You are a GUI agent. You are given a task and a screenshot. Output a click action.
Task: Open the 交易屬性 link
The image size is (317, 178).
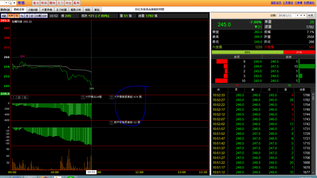pos(288,3)
